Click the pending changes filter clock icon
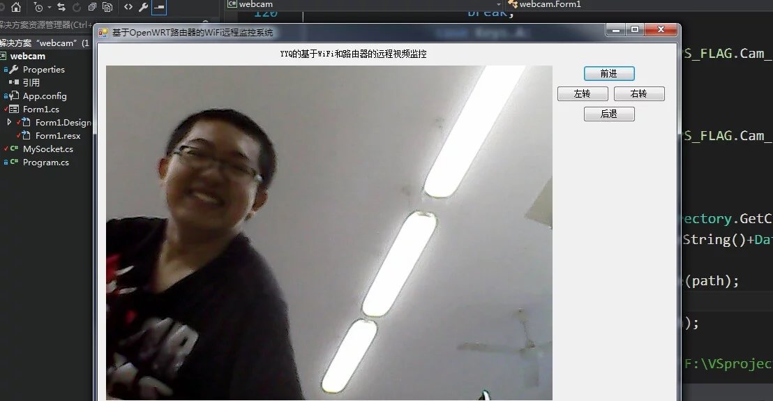Screen dimensions: 773x401 (38, 8)
